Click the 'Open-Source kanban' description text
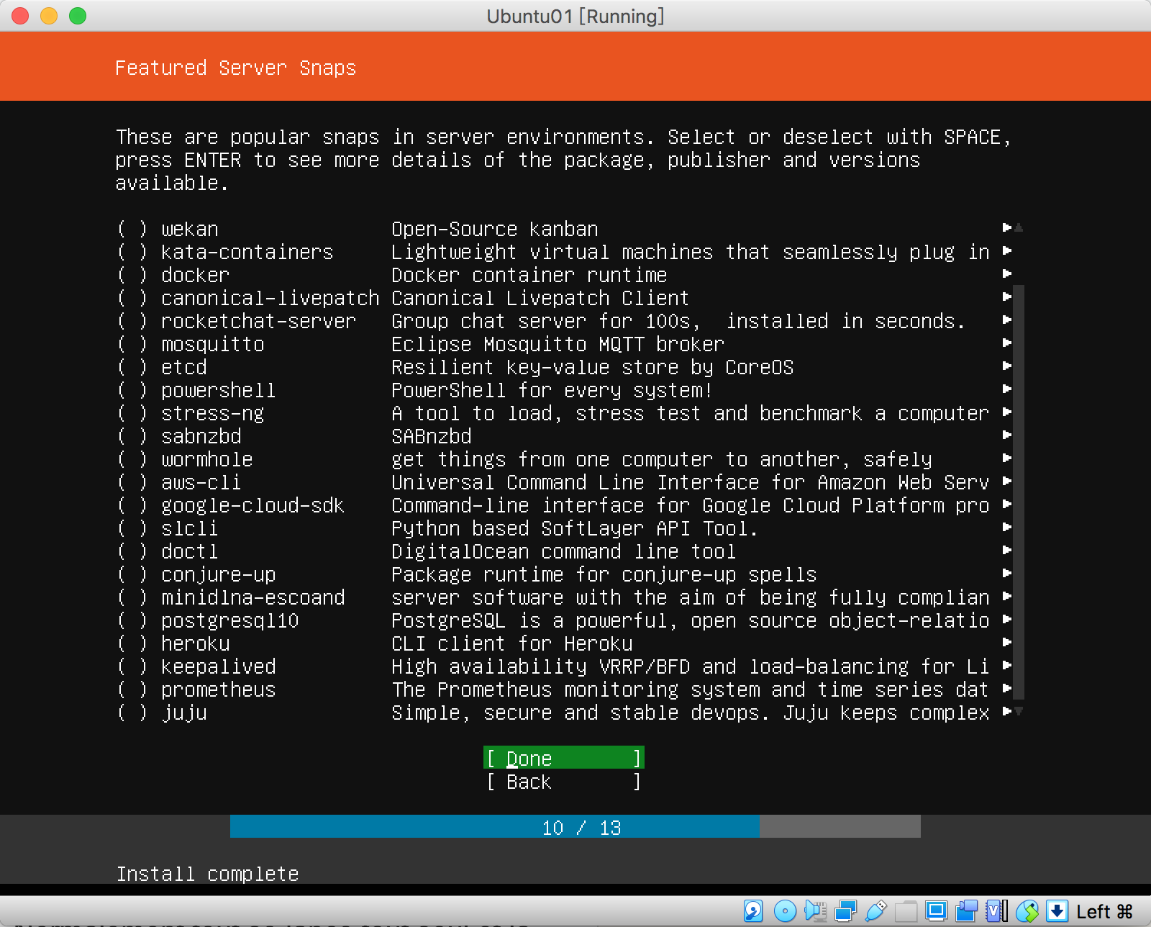The height and width of the screenshot is (927, 1151). pos(495,229)
